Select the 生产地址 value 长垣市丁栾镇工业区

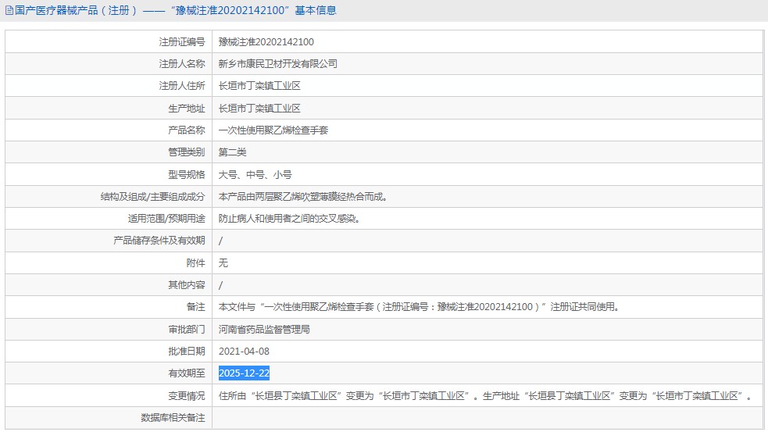[259, 109]
